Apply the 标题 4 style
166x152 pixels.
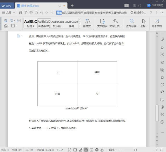30,23
